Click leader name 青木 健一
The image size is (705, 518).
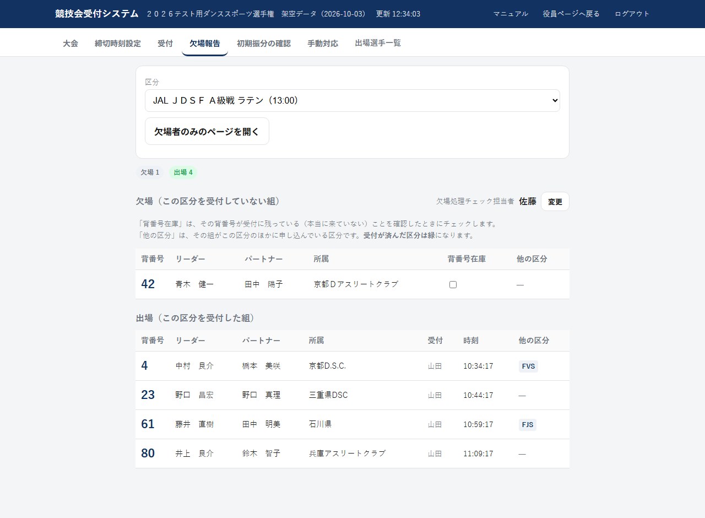pyautogui.click(x=194, y=284)
